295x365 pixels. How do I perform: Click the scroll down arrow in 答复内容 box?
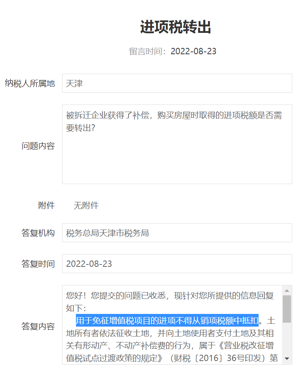coord(287,359)
